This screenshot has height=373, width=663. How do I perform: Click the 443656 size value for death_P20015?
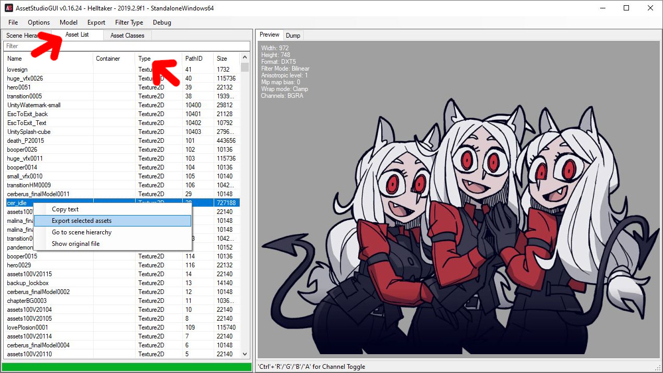tap(226, 141)
